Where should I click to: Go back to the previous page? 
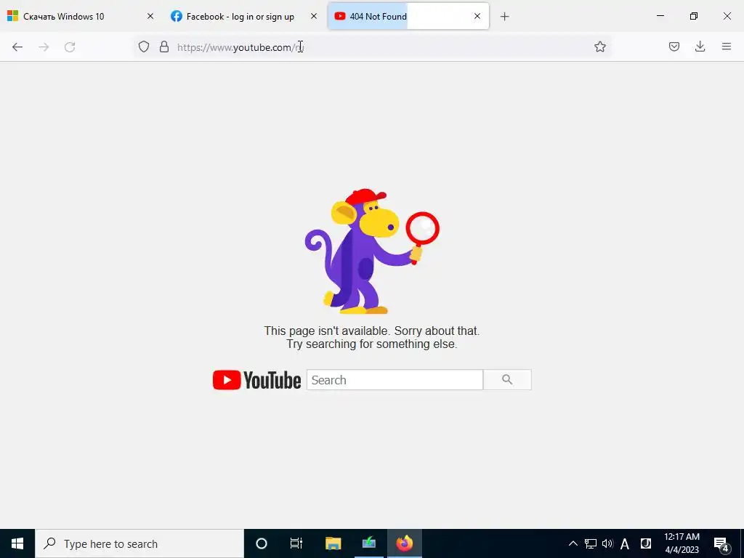click(x=17, y=47)
